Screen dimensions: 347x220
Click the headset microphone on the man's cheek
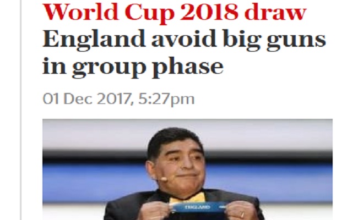pos(164,179)
